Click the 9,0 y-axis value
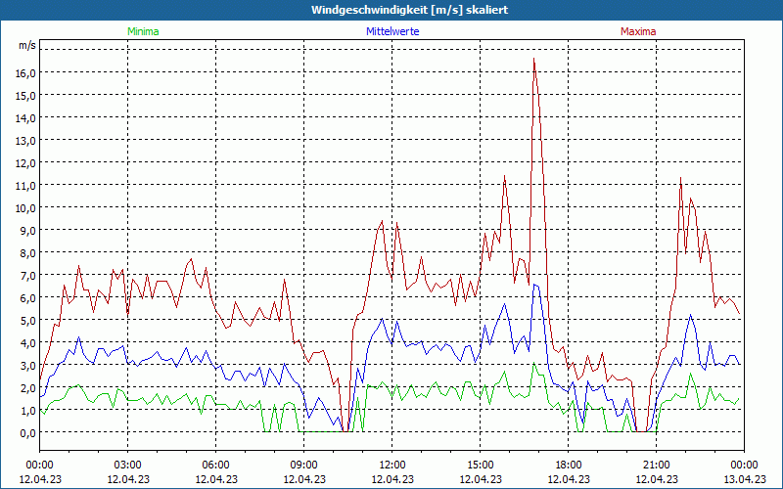The height and width of the screenshot is (489, 783). (x=28, y=230)
